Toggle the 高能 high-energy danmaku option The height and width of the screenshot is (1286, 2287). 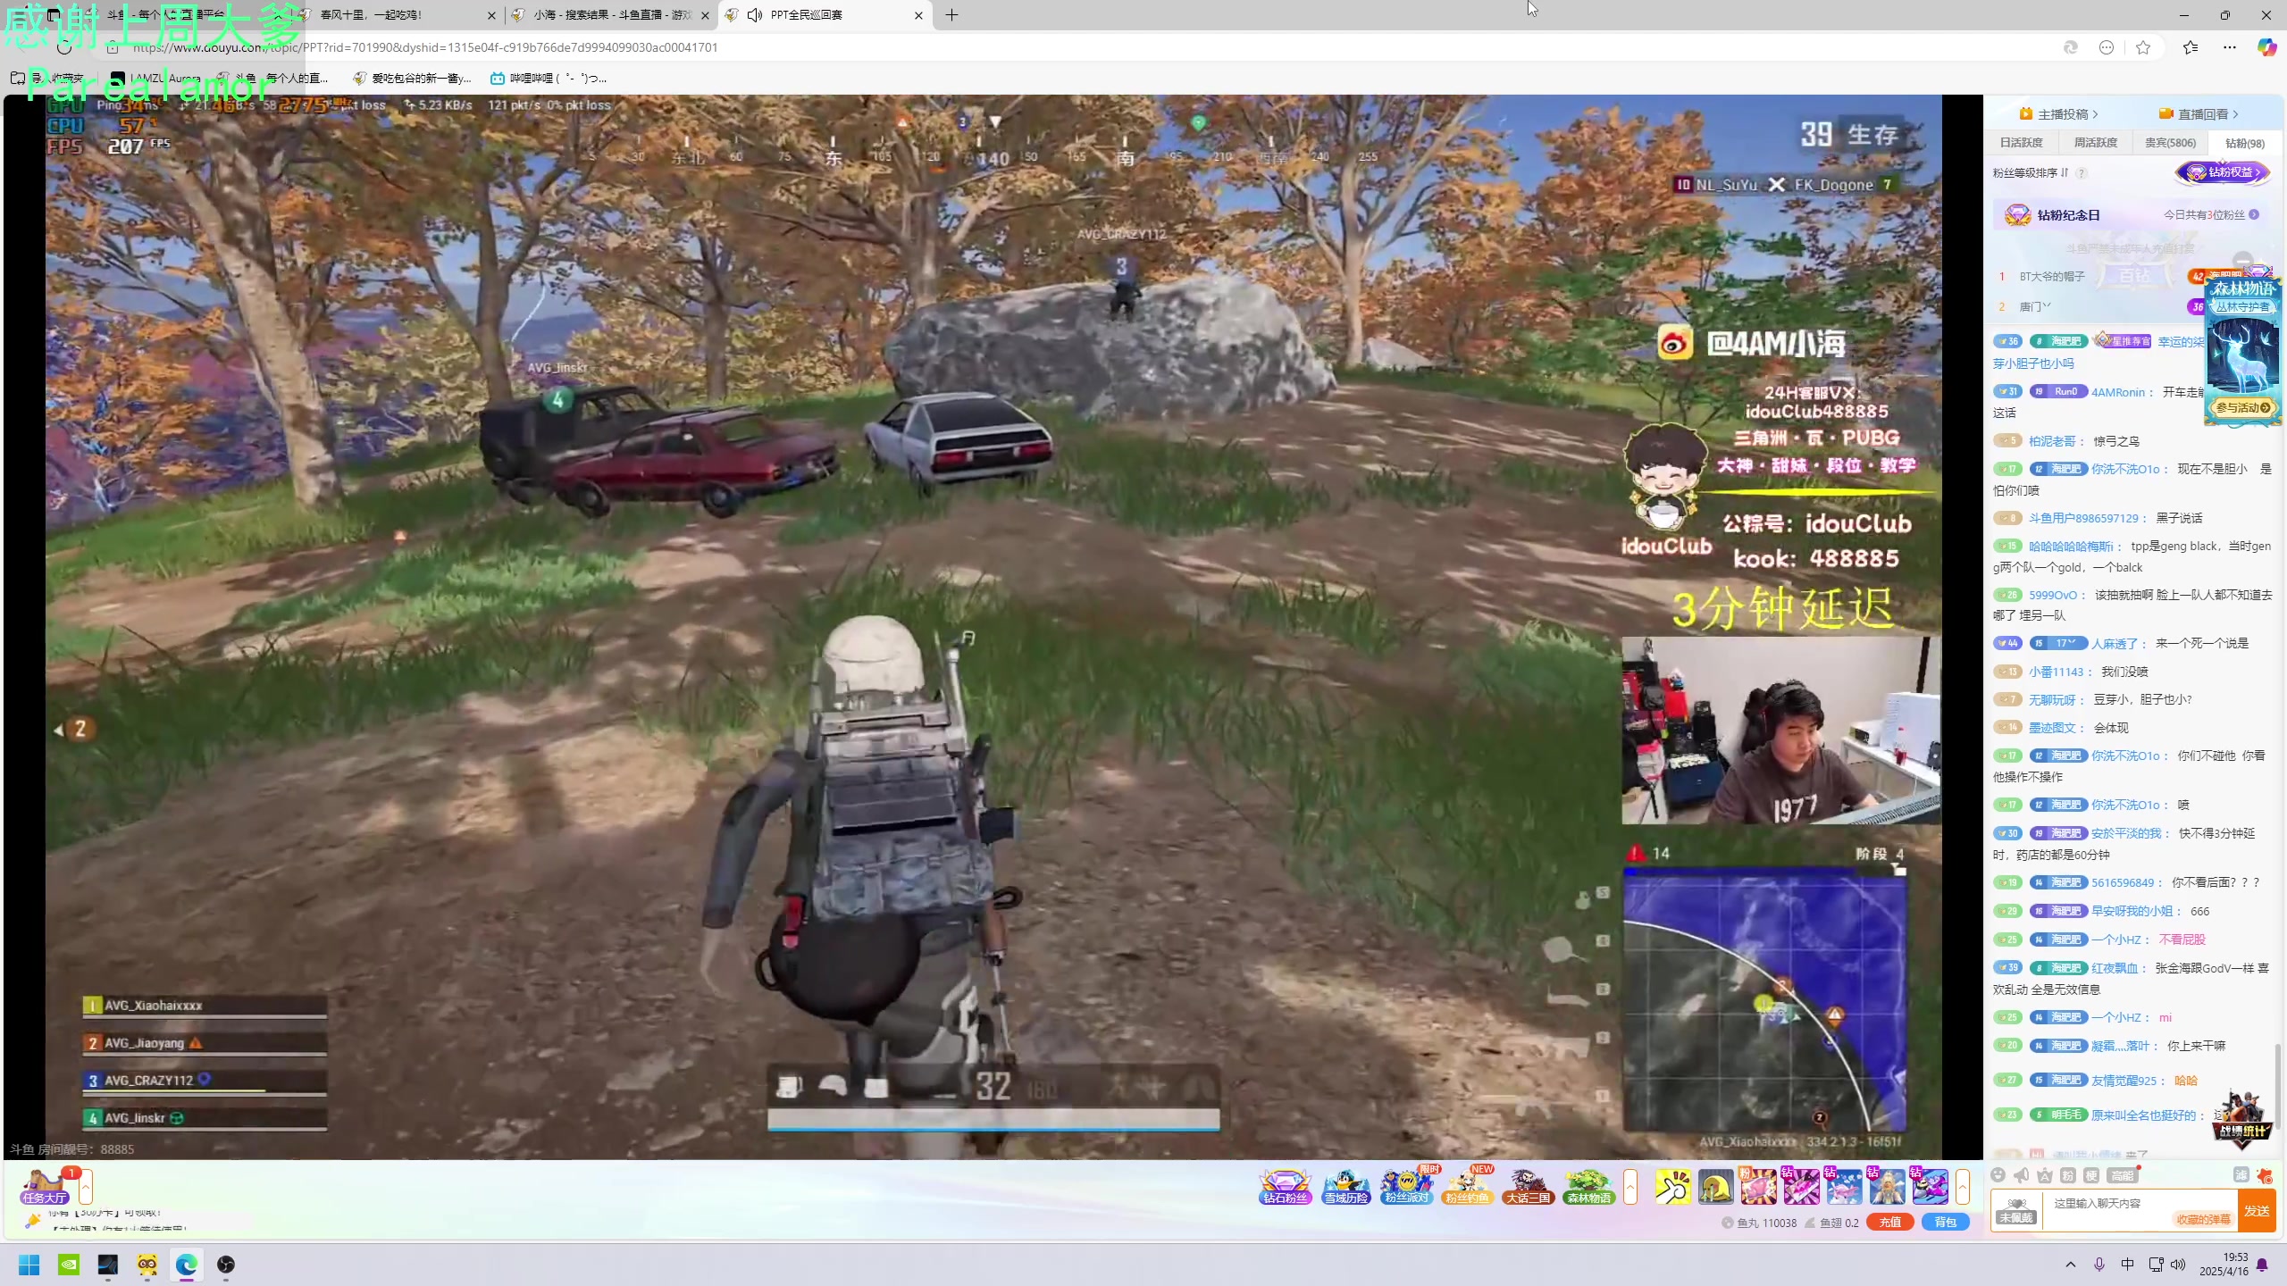pos(2122,1175)
